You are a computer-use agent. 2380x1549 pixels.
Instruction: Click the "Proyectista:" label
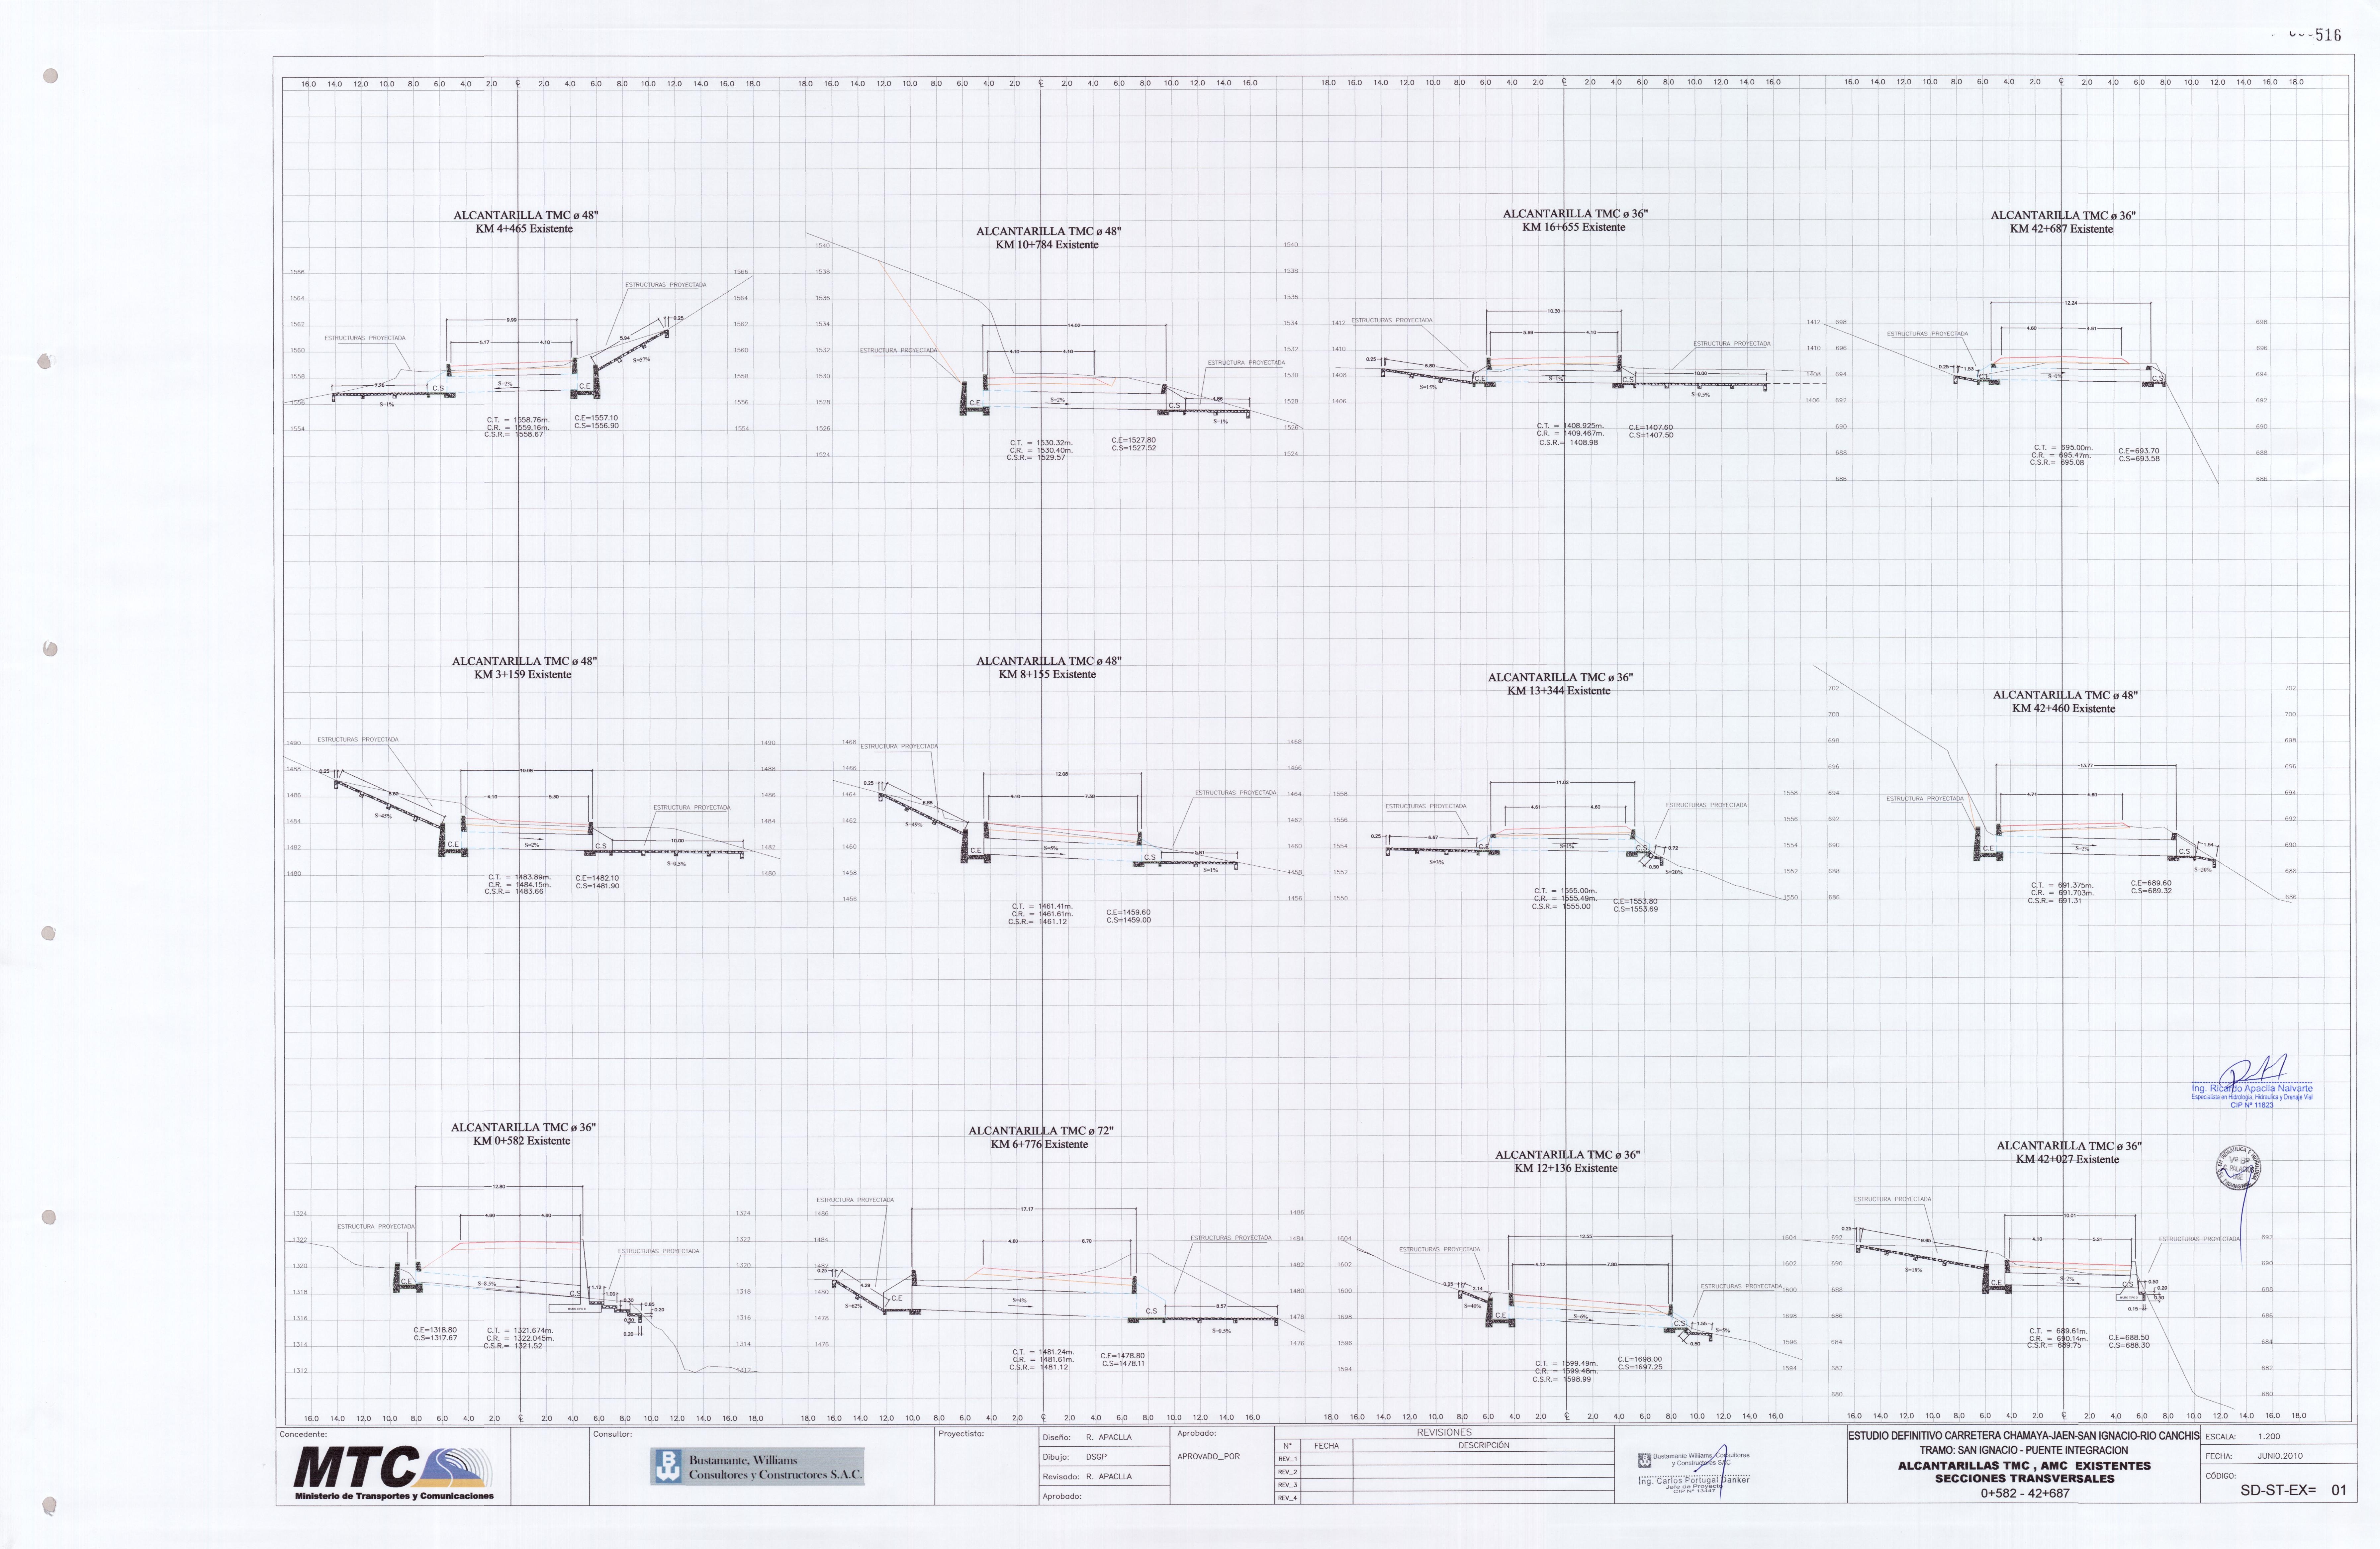(961, 1434)
